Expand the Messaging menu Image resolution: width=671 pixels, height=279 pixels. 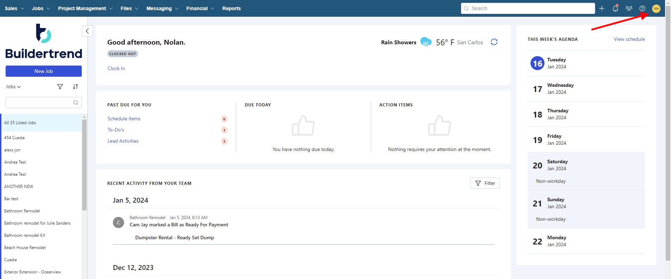(163, 8)
